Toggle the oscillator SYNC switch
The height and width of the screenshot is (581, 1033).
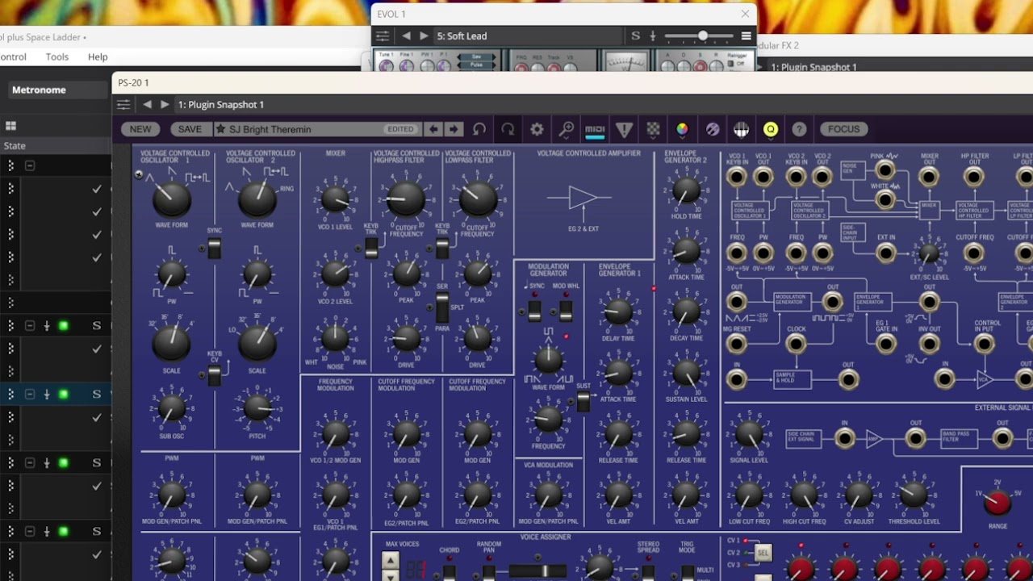pos(214,248)
